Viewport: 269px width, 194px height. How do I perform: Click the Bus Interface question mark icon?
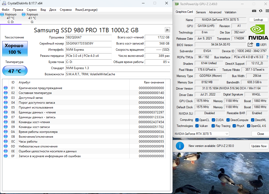point(267,57)
